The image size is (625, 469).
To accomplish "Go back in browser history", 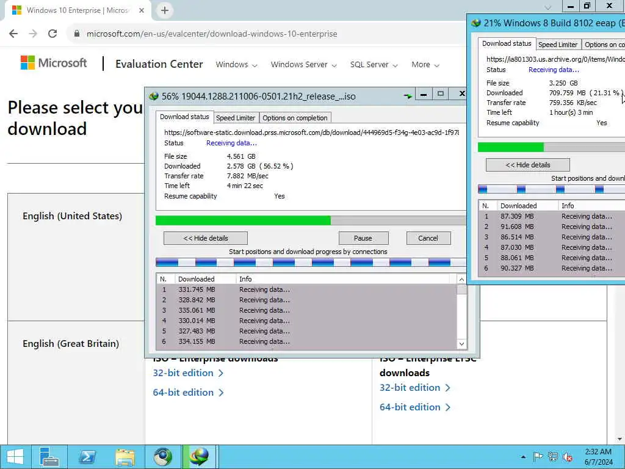I will (x=13, y=34).
